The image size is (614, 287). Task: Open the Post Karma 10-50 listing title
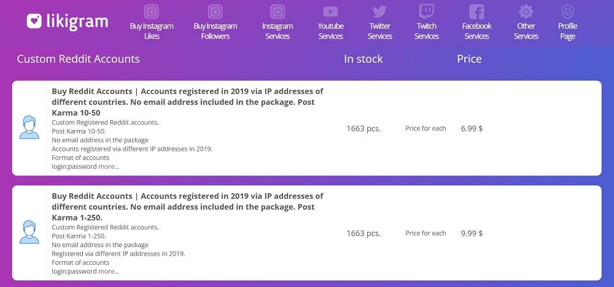(x=187, y=102)
